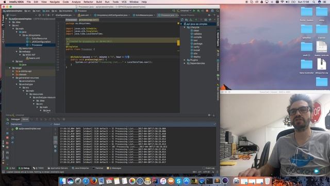Image resolution: width=330 pixels, height=186 pixels.
Task: Open Calendar icon in the Dock
Action: [109, 181]
